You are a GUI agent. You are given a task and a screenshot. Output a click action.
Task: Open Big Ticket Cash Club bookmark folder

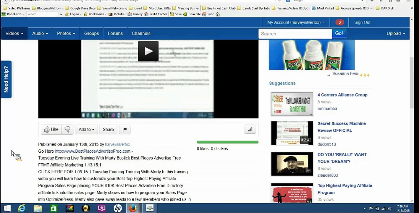[x=219, y=8]
